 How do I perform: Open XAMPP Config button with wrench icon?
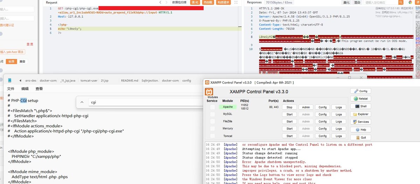[360, 91]
